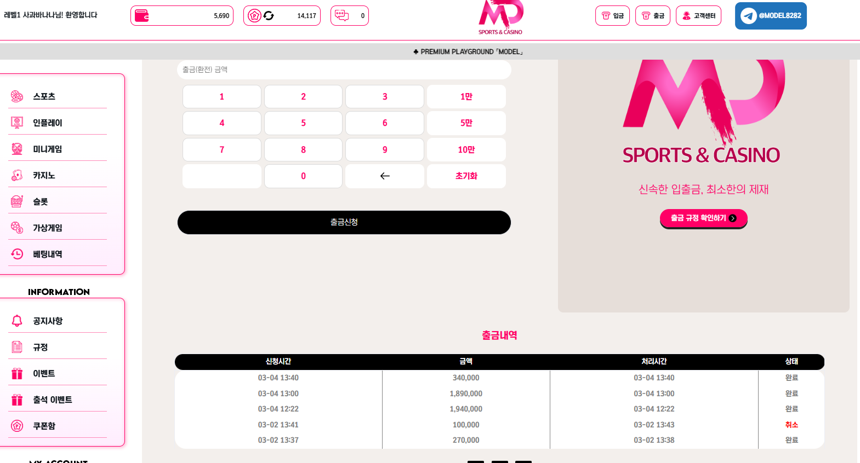Click the 이벤트 gift box icon
Screen dimensions: 860x463
(17, 373)
